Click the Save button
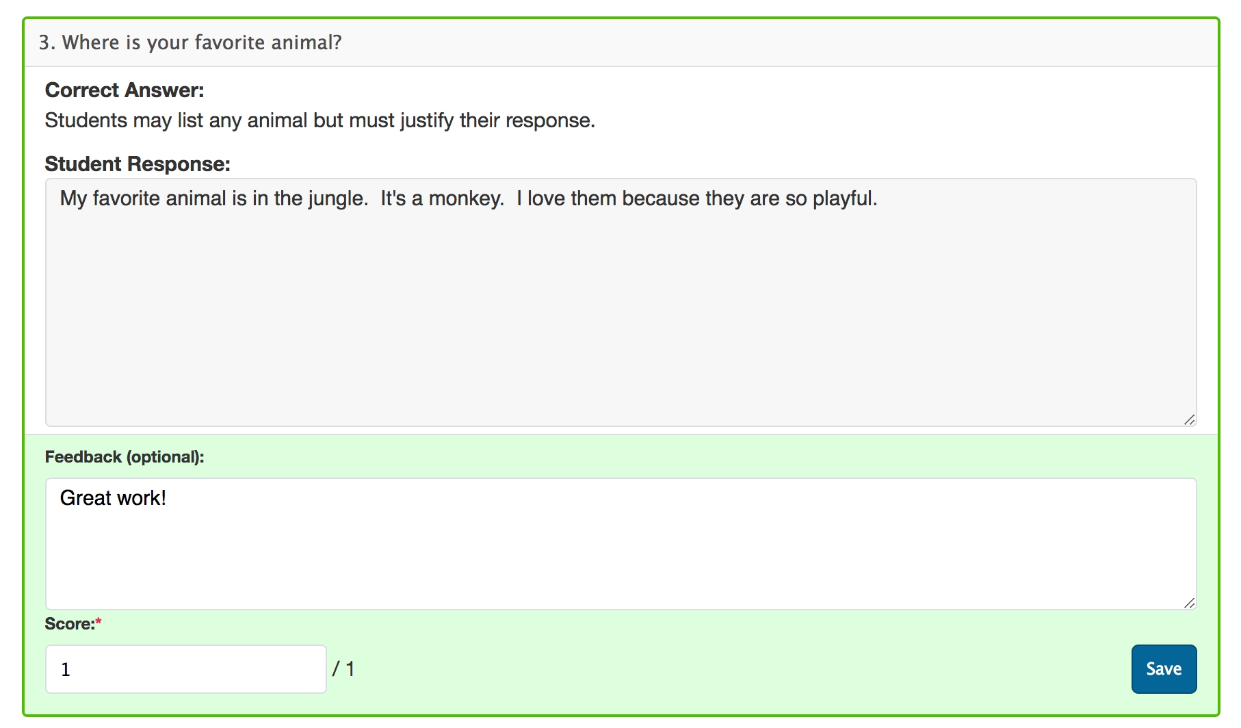 point(1163,668)
